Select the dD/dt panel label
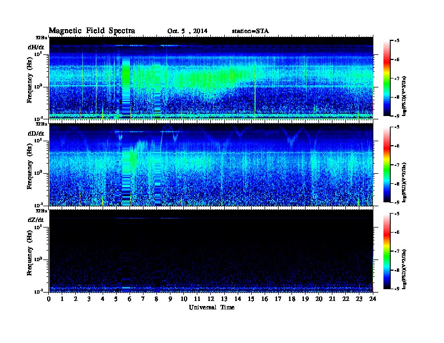Screen dimensions: 444x343 [x=36, y=133]
